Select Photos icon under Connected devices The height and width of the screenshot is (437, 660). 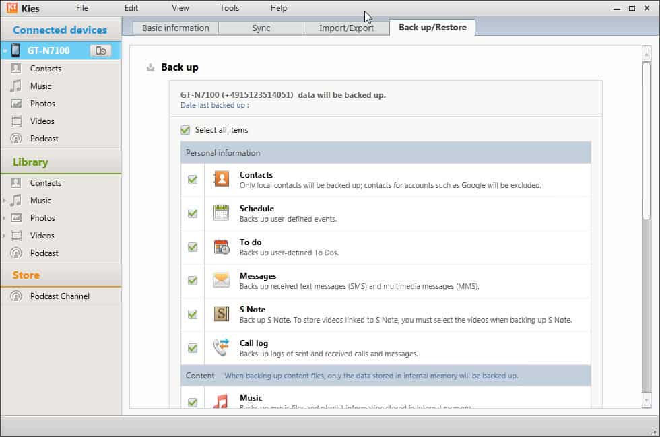pos(16,104)
